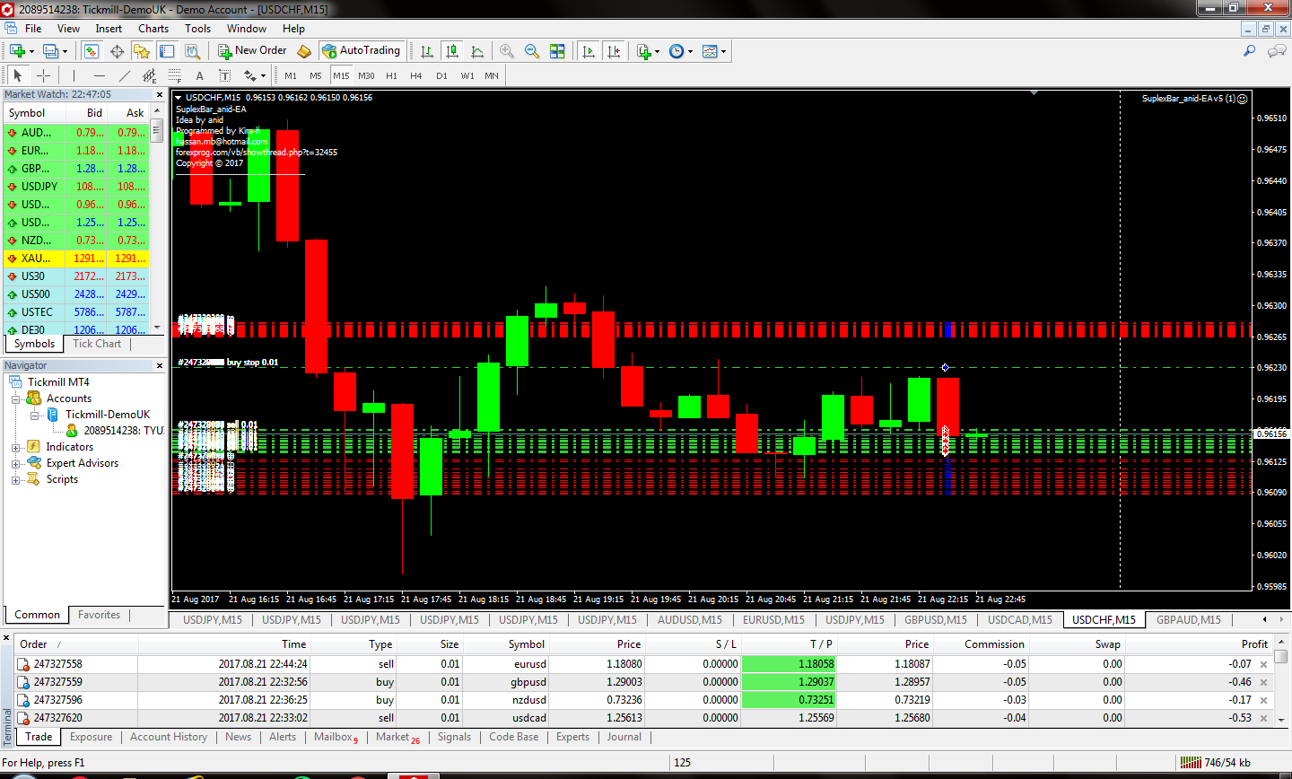Close order 247327558 with X

tap(1263, 665)
